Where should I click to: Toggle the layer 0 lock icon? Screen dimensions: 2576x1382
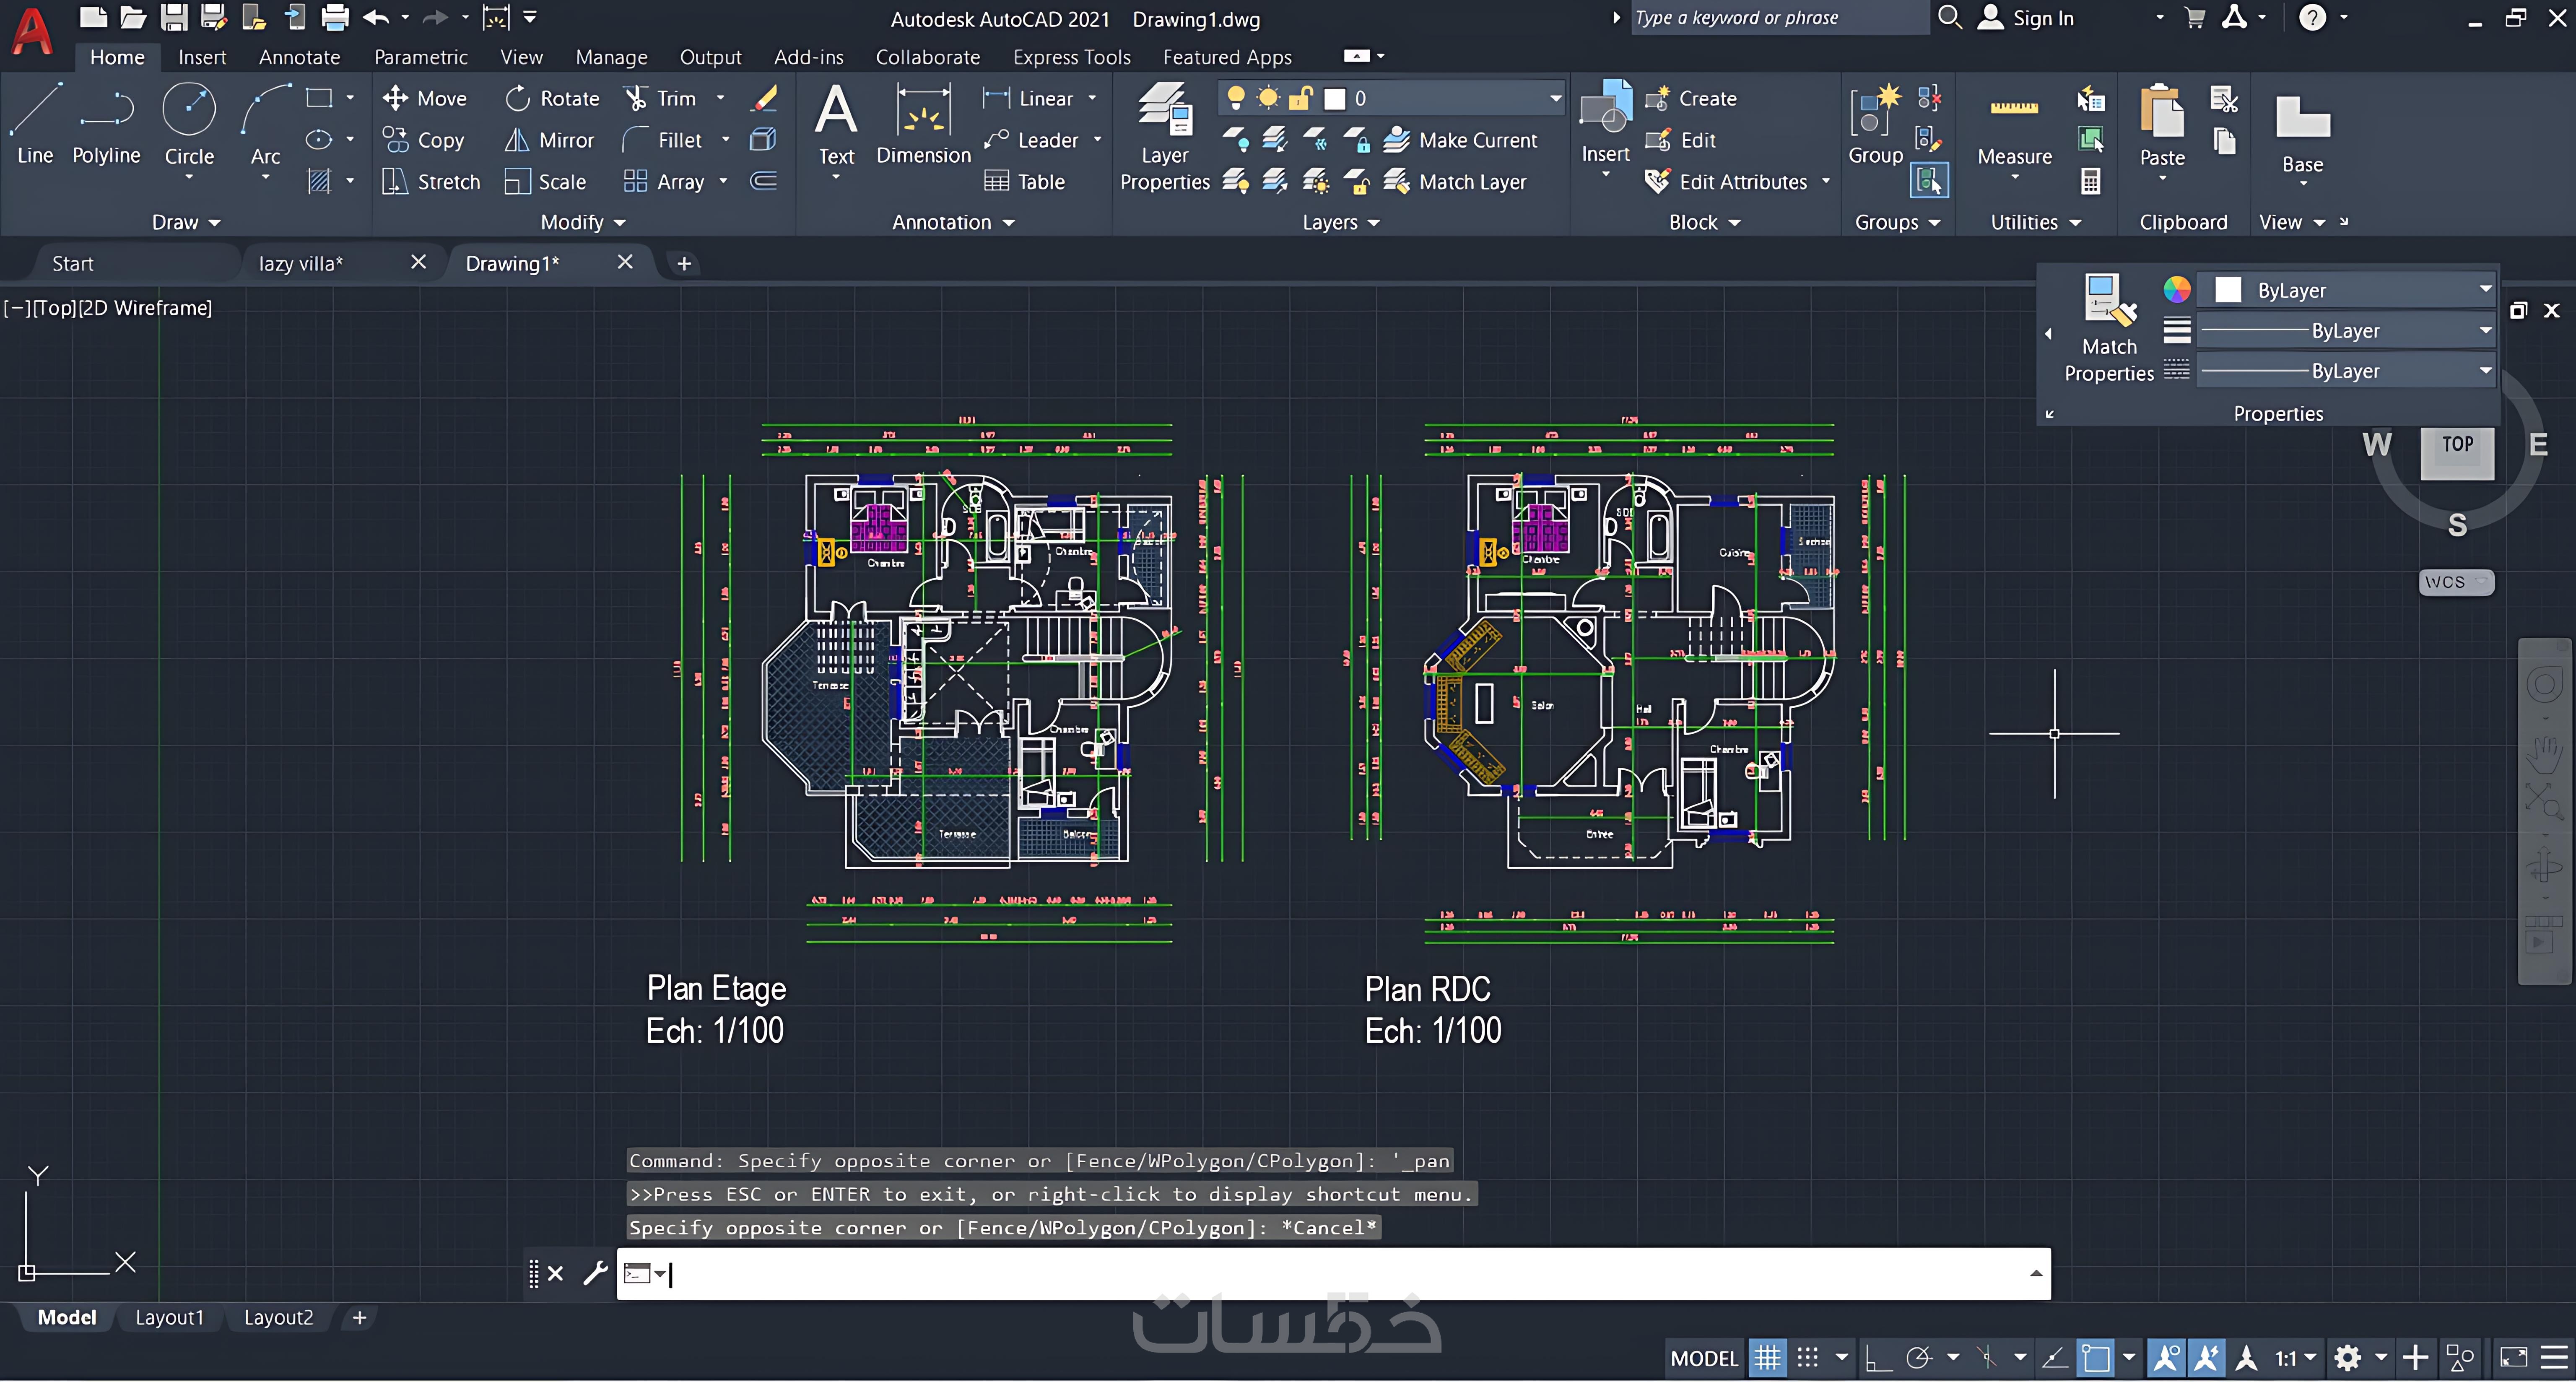click(x=1300, y=98)
